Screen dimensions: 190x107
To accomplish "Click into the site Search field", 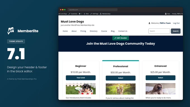I will point(159,31).
